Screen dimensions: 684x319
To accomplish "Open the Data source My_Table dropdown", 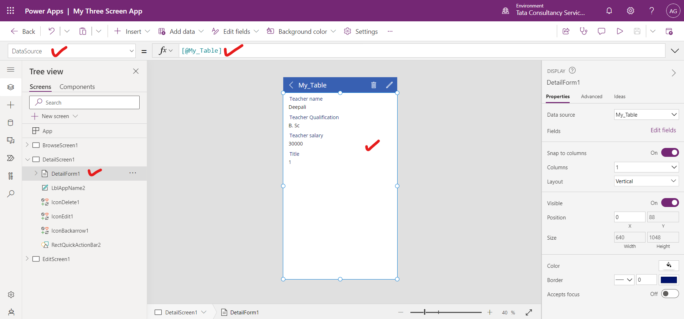I will (x=646, y=115).
